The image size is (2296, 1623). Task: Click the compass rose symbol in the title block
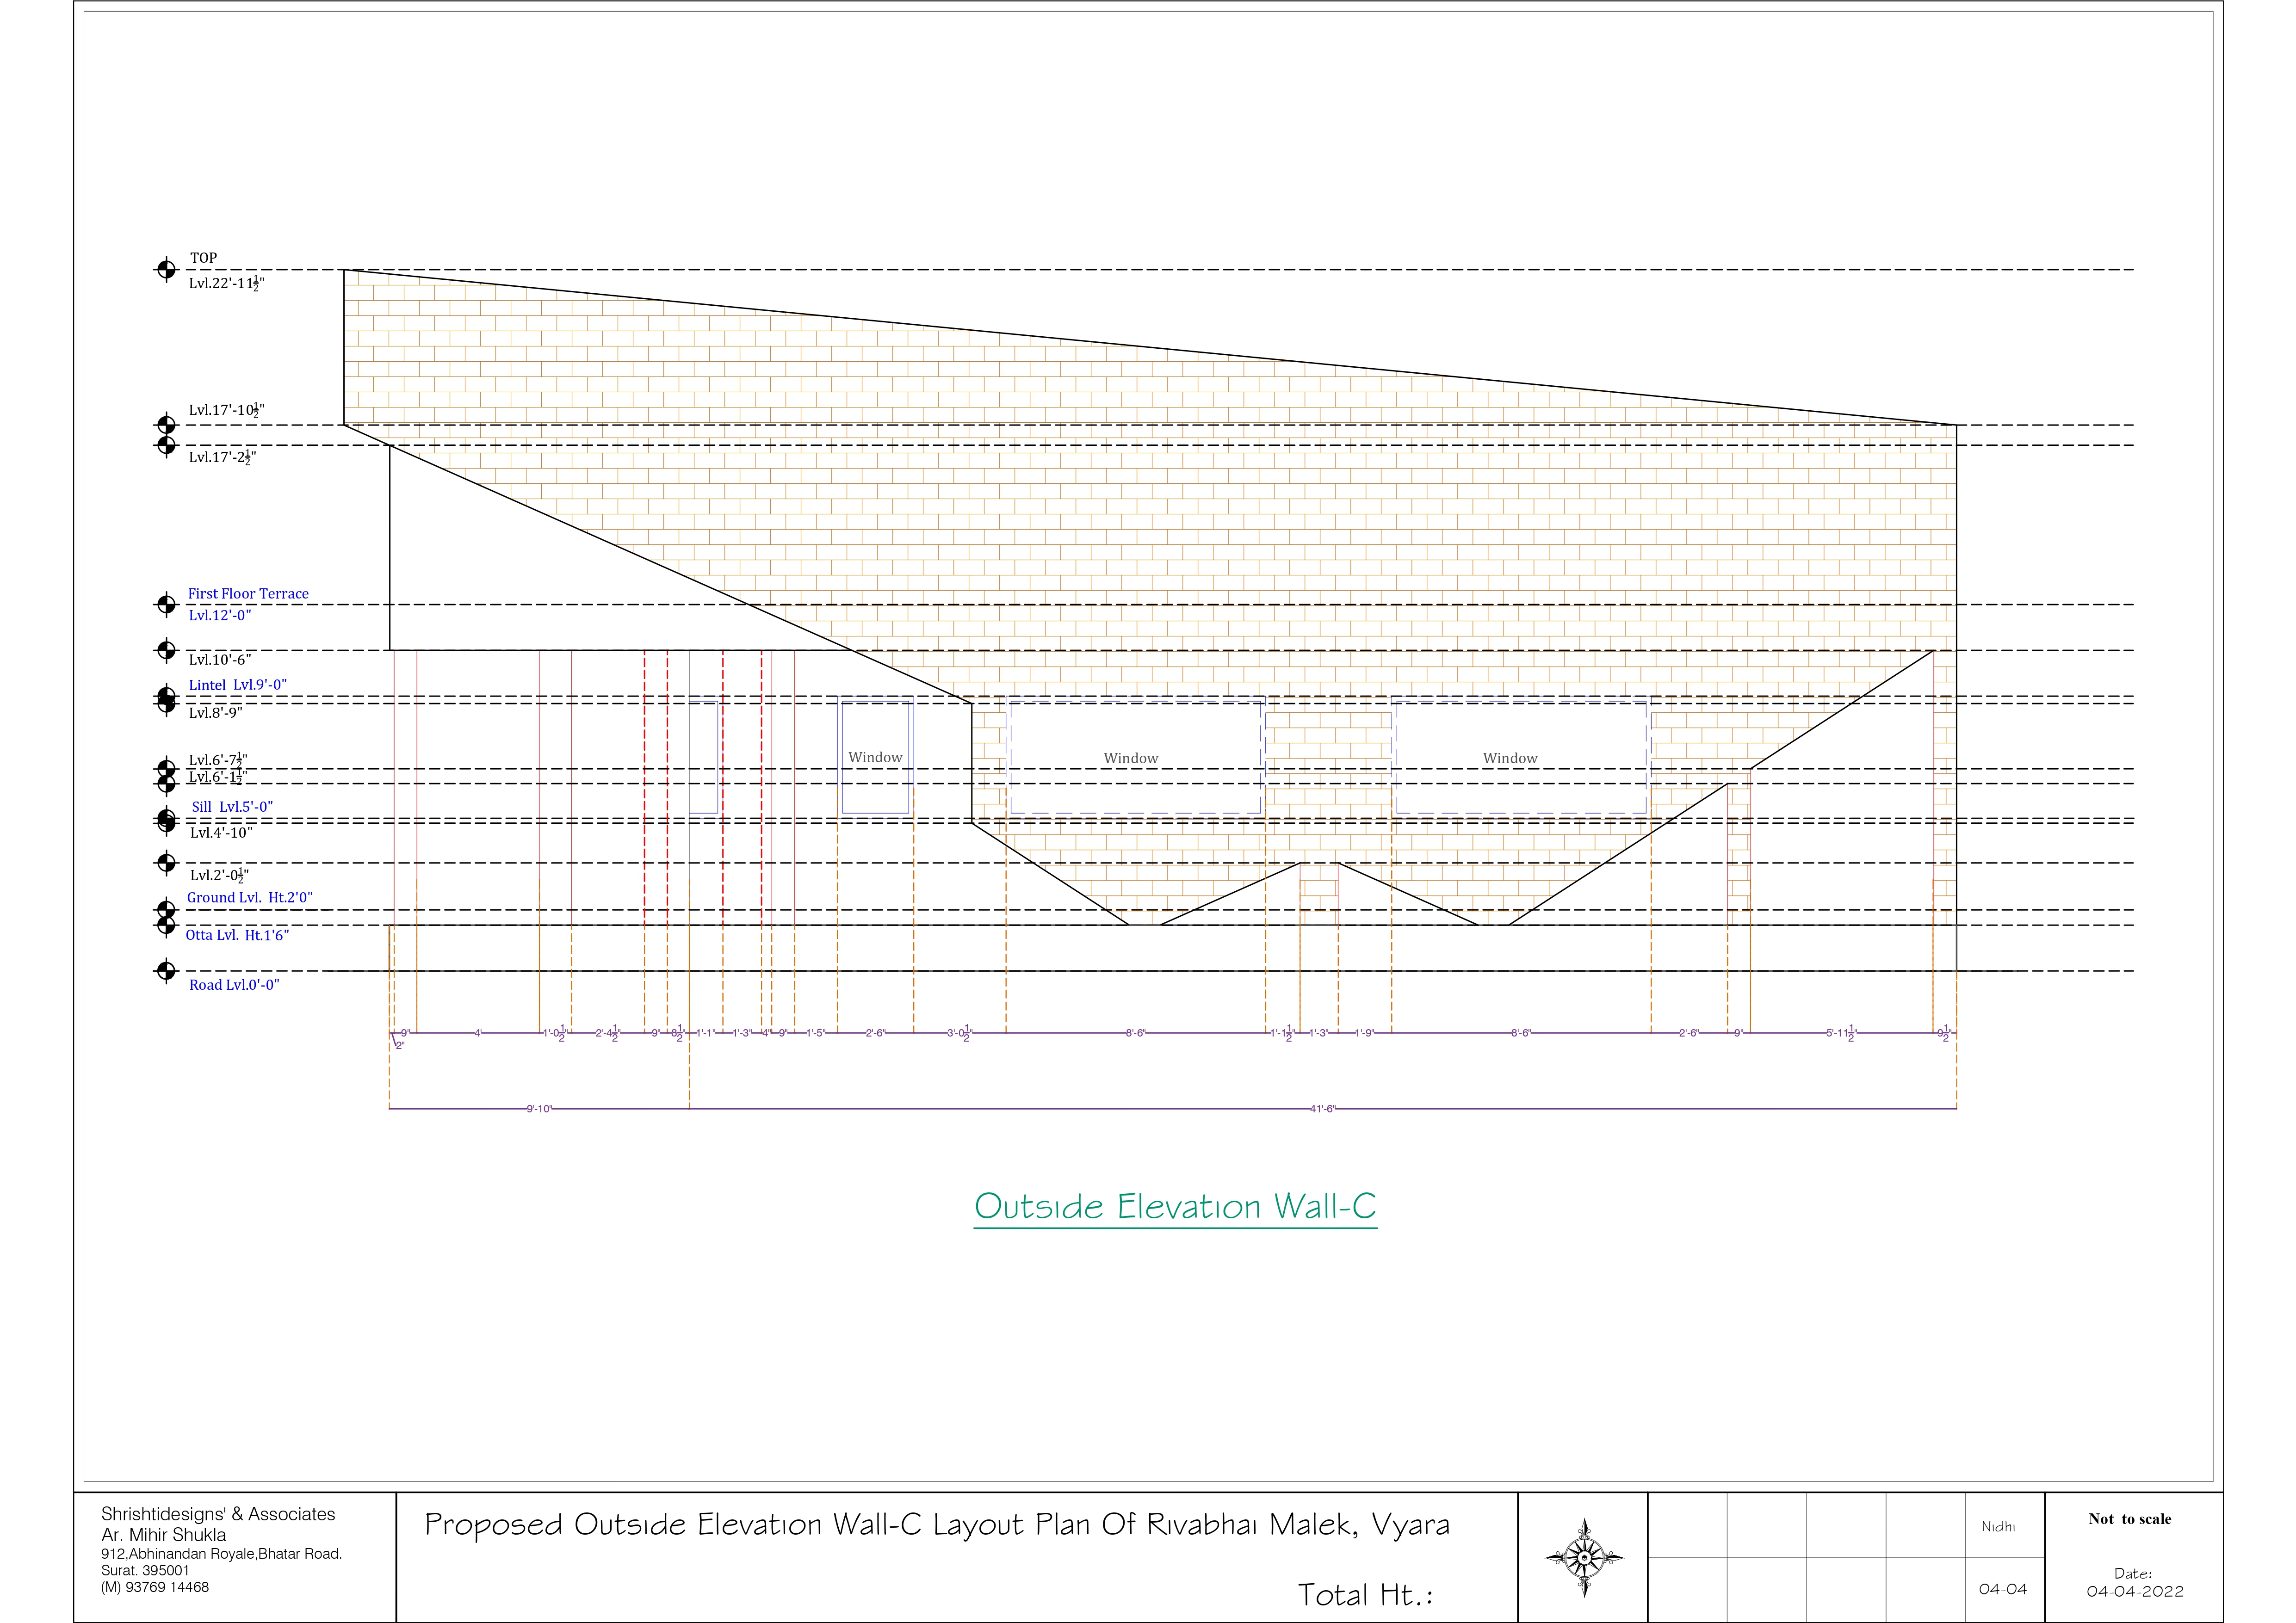click(1584, 1557)
